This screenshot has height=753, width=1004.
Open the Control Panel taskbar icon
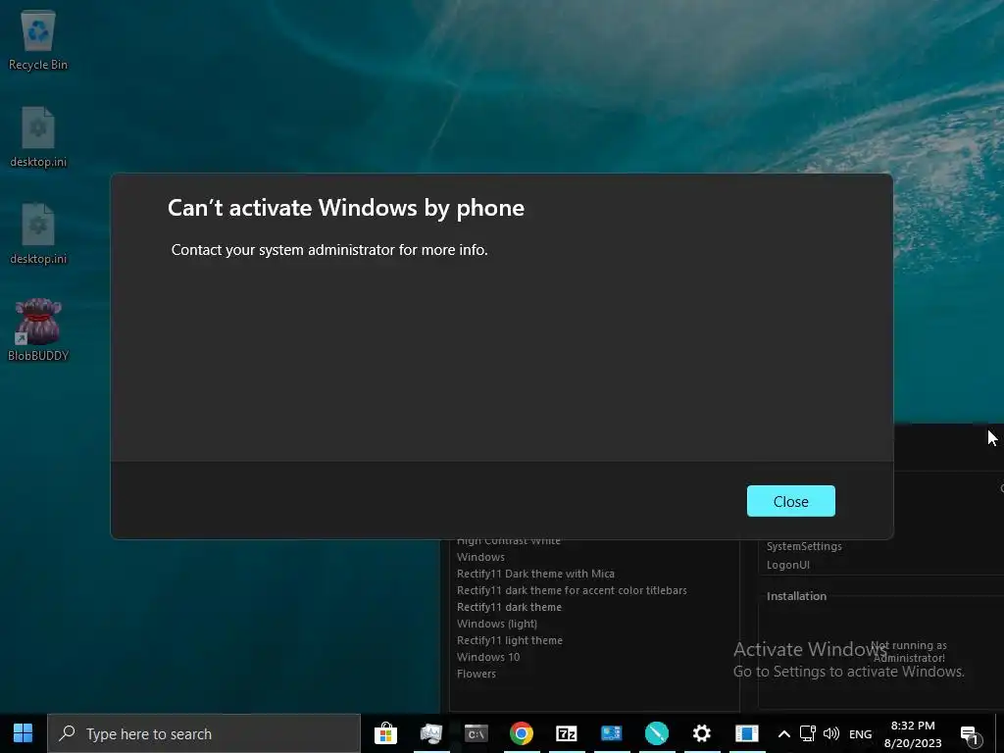612,733
